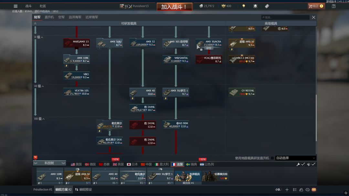
Task: Collapse all ranks with the top double chevron
Action: click(x=35, y=23)
